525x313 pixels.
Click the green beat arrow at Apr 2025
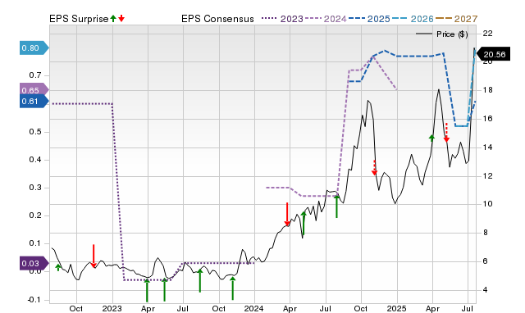tap(432, 138)
